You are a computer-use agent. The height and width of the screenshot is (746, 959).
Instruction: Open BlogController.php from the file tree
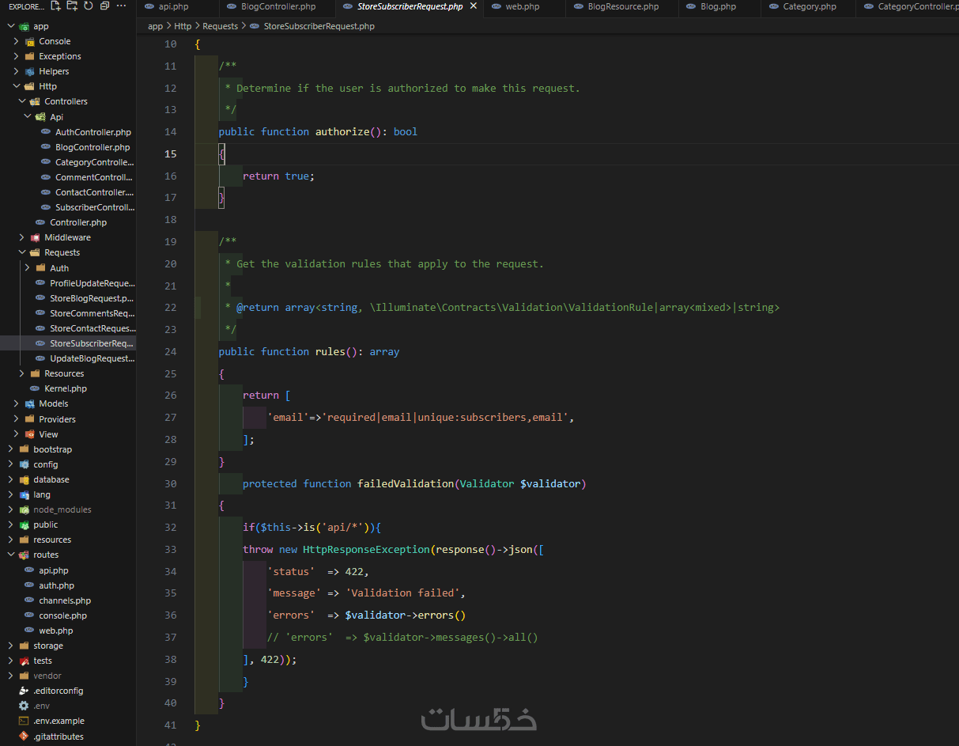click(x=93, y=147)
